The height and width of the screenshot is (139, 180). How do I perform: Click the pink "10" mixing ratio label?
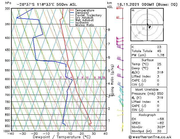(87, 78)
